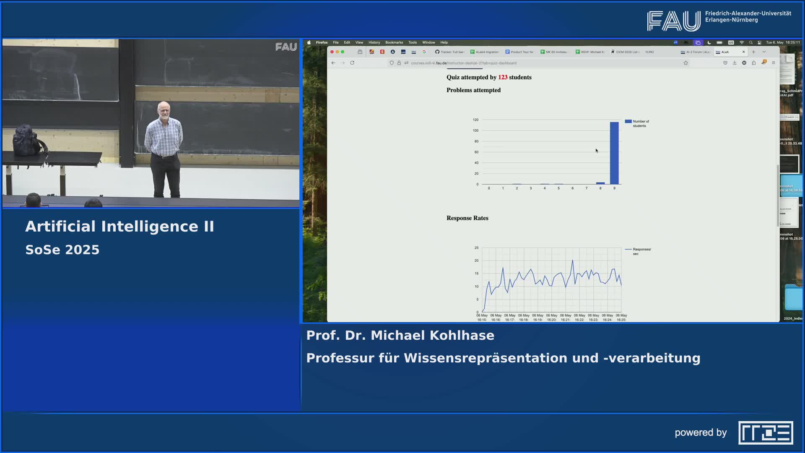Go back with the browser back arrow

[x=333, y=63]
